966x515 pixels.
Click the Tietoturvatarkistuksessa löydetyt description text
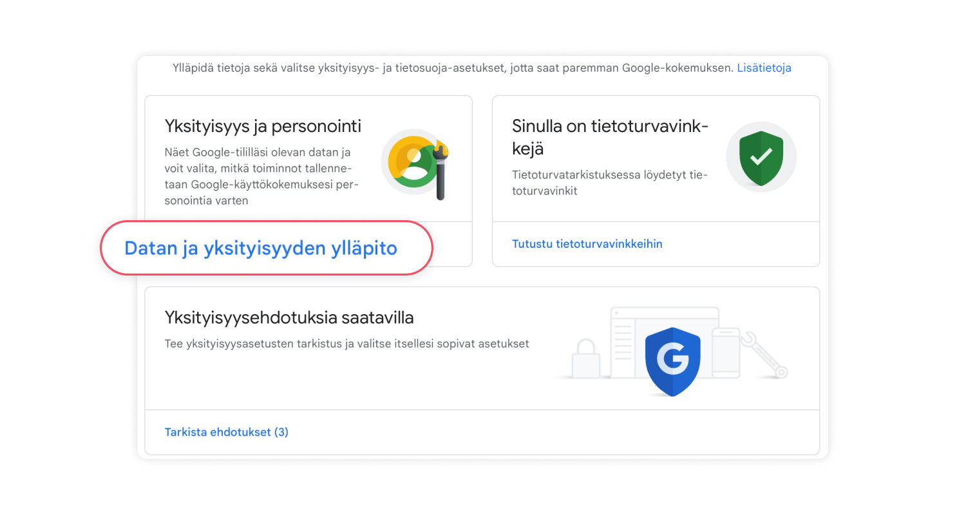(609, 183)
